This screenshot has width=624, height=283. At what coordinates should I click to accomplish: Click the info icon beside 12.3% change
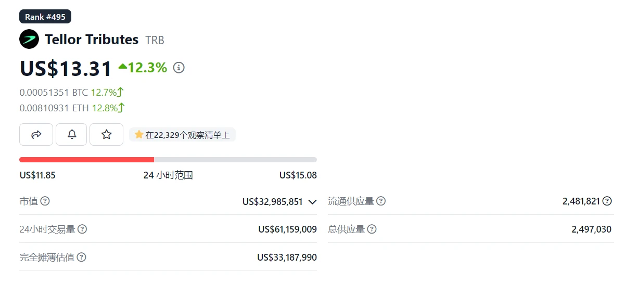pyautogui.click(x=179, y=68)
